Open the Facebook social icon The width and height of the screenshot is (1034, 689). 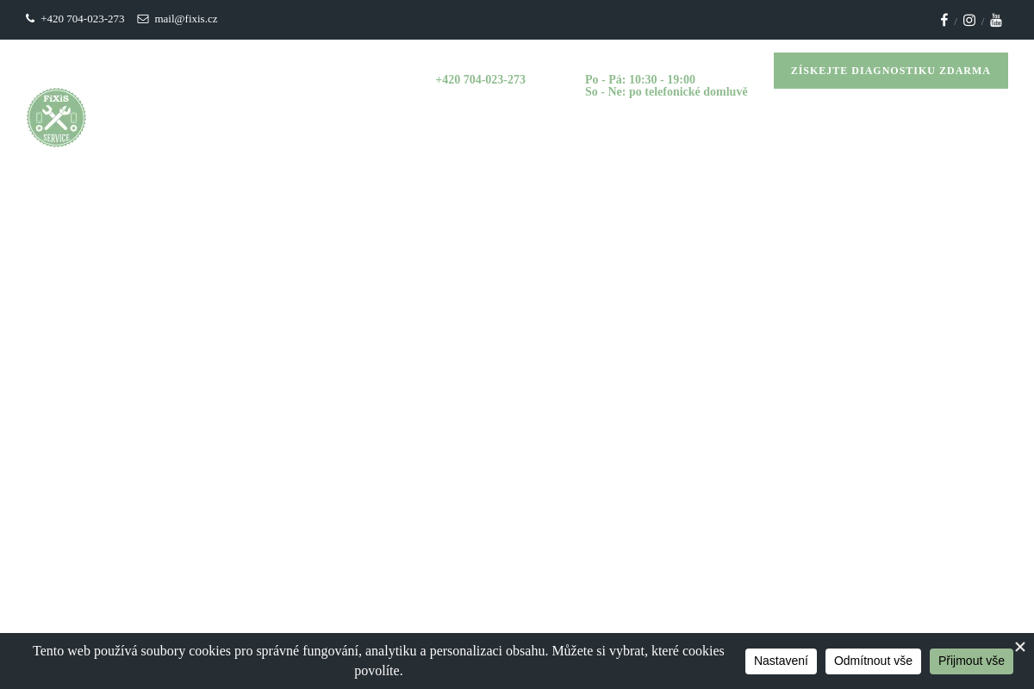pyautogui.click(x=944, y=20)
